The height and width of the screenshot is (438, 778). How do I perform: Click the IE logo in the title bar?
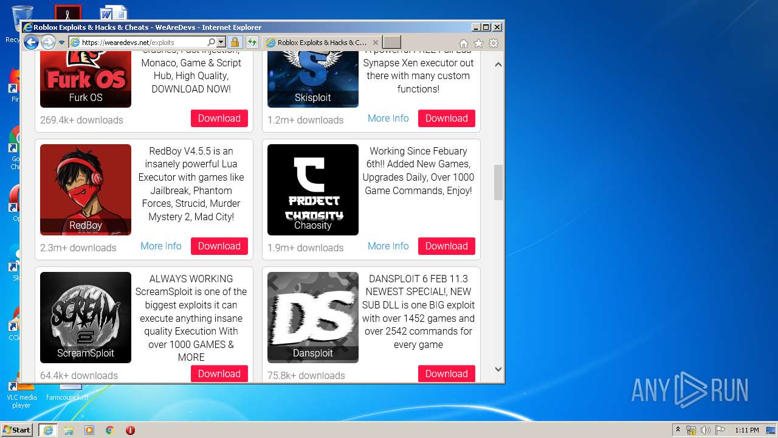(x=27, y=27)
